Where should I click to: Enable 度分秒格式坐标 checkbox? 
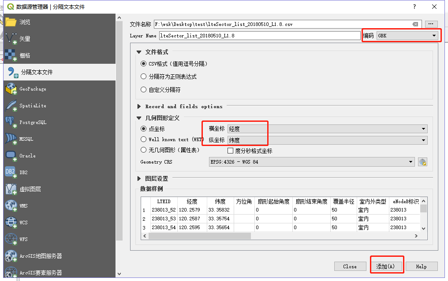click(x=230, y=150)
